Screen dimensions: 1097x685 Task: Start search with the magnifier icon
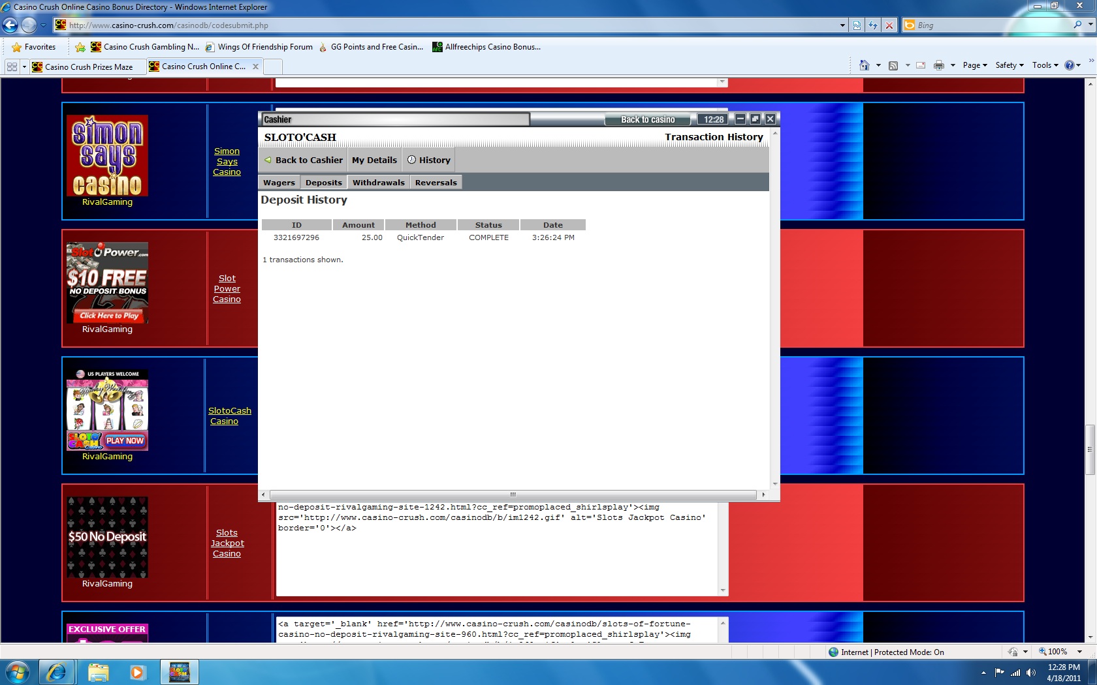coord(1077,25)
